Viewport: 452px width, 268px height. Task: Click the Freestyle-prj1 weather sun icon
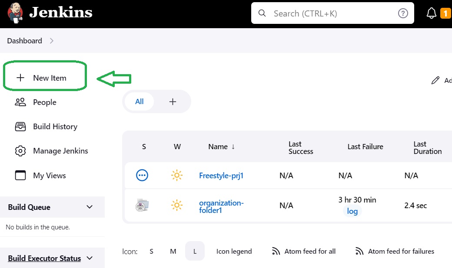[x=177, y=175]
